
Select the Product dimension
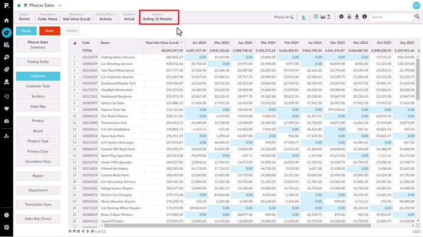pos(38,121)
